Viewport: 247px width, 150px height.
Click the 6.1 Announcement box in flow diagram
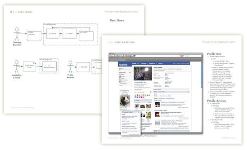click(x=49, y=66)
